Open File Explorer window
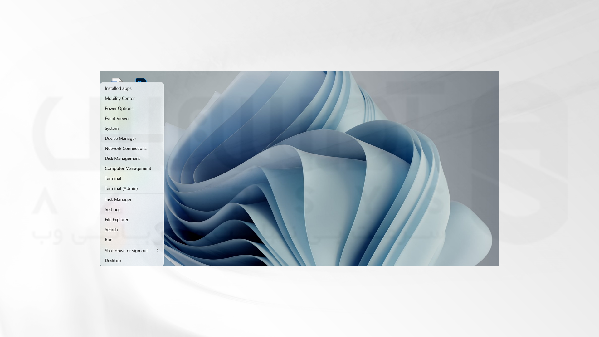 [116, 219]
